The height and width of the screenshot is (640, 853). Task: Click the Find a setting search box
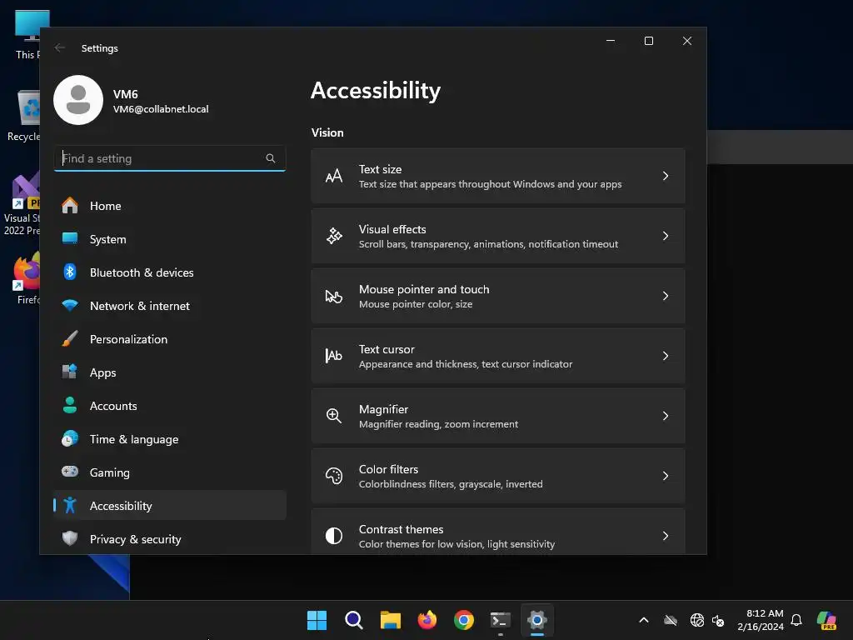pyautogui.click(x=170, y=158)
